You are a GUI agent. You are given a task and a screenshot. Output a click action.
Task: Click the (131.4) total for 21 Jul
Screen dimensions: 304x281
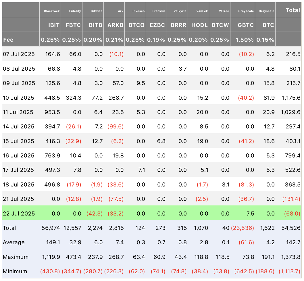coord(291,199)
